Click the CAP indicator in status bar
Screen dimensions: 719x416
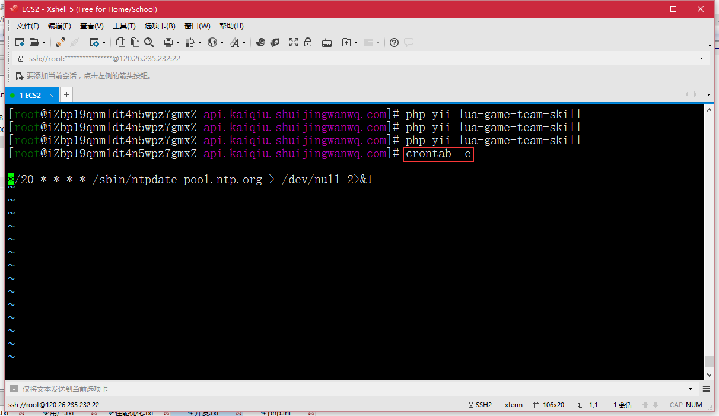pos(676,405)
